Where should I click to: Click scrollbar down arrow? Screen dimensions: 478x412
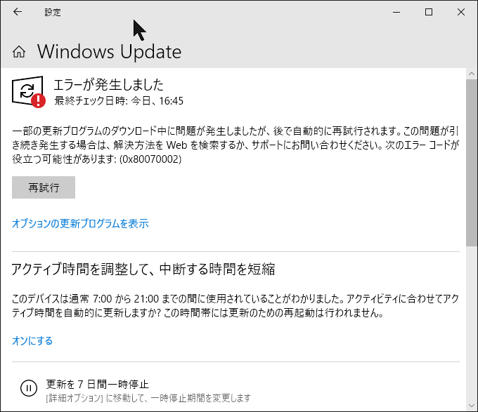click(x=472, y=406)
